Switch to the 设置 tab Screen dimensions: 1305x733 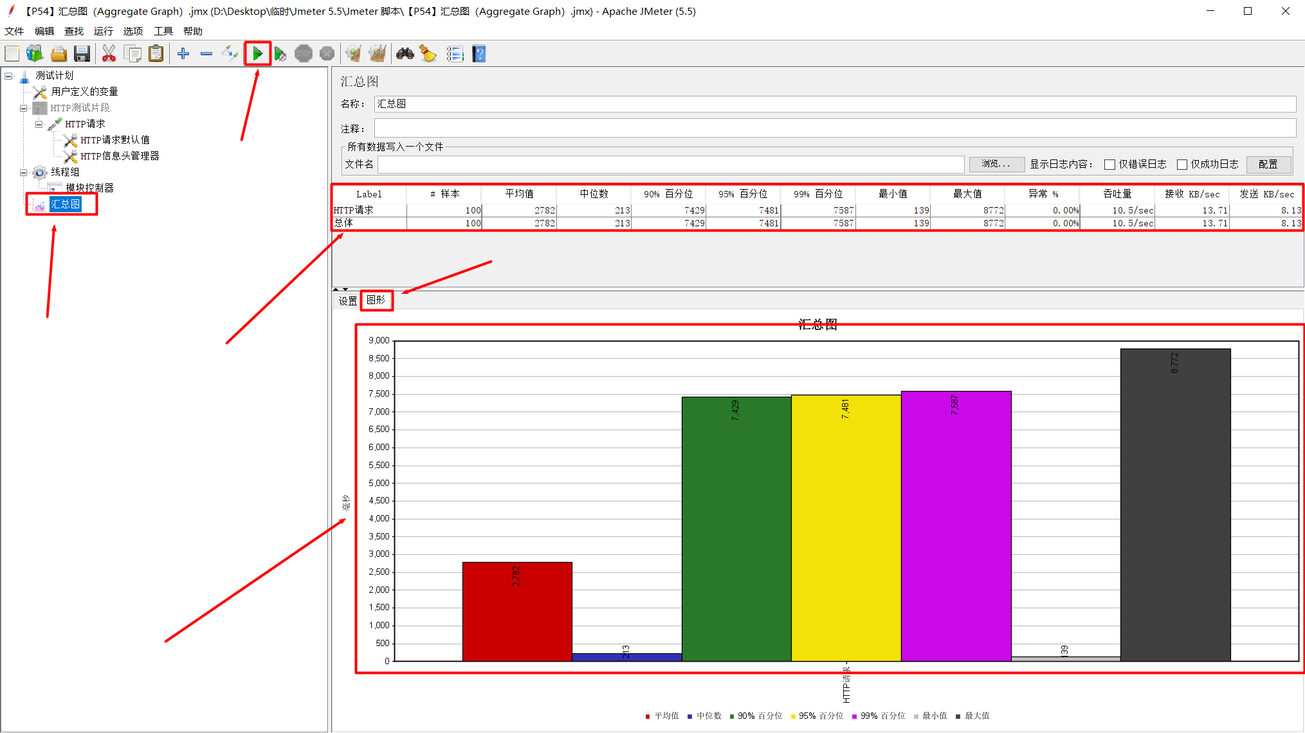pos(347,300)
